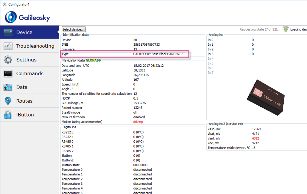Select the iButton state value 00000000

point(140,165)
